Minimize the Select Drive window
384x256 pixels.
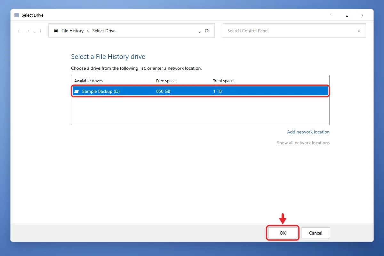(x=332, y=15)
